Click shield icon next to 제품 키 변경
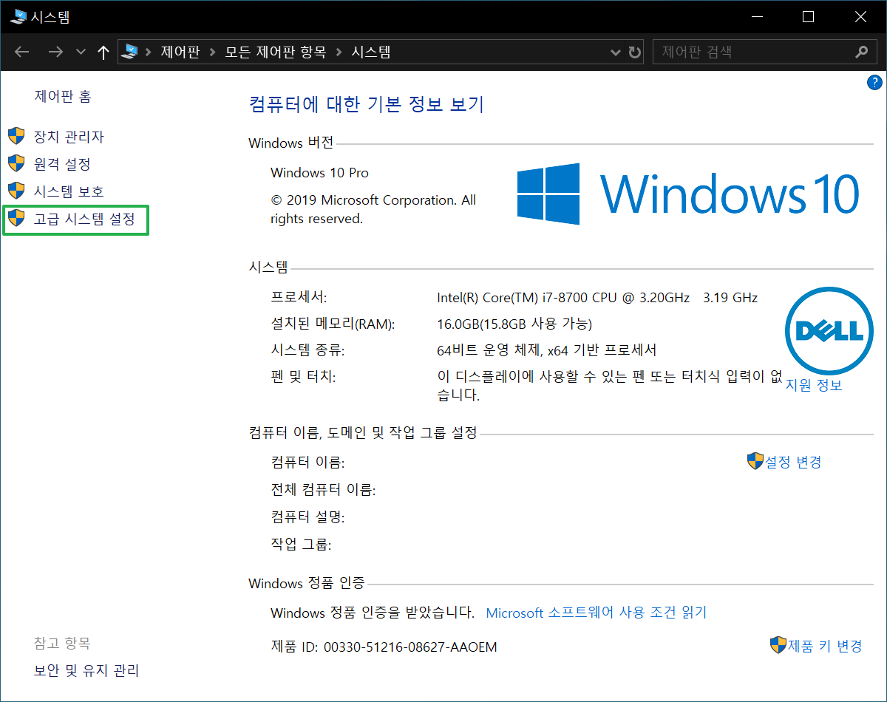This screenshot has width=887, height=702. pyautogui.click(x=778, y=645)
